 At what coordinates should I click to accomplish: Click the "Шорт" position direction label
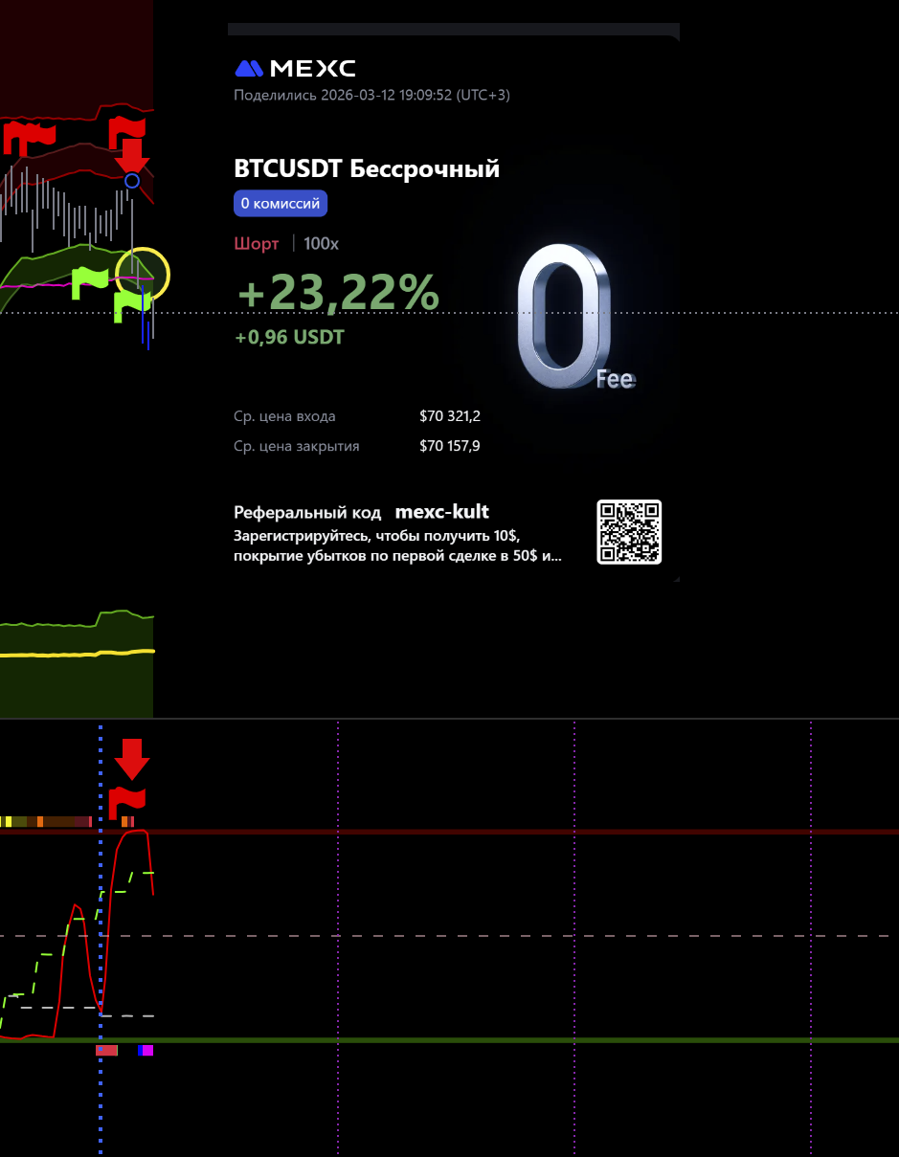257,244
